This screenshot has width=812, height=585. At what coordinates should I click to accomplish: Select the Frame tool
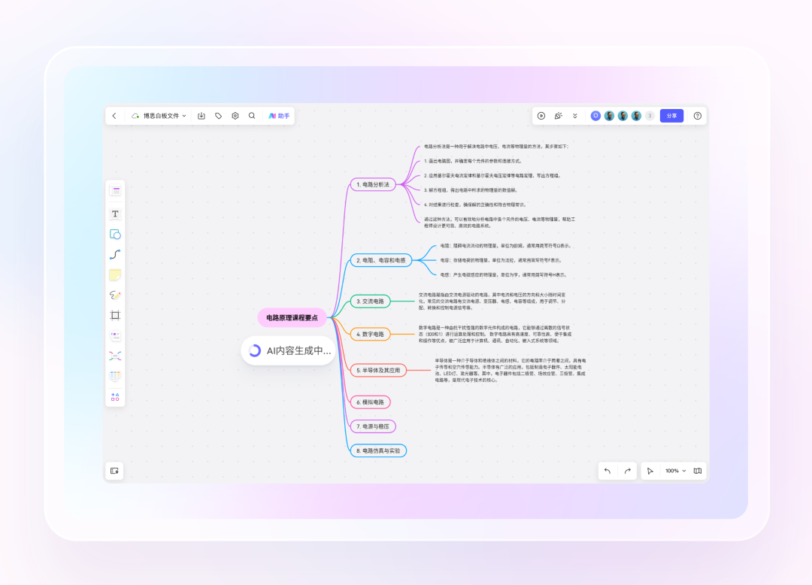click(x=115, y=316)
